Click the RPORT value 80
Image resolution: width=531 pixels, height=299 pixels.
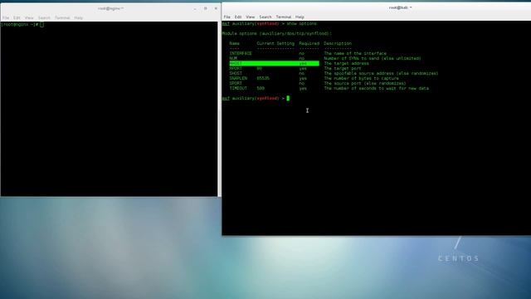[259, 68]
